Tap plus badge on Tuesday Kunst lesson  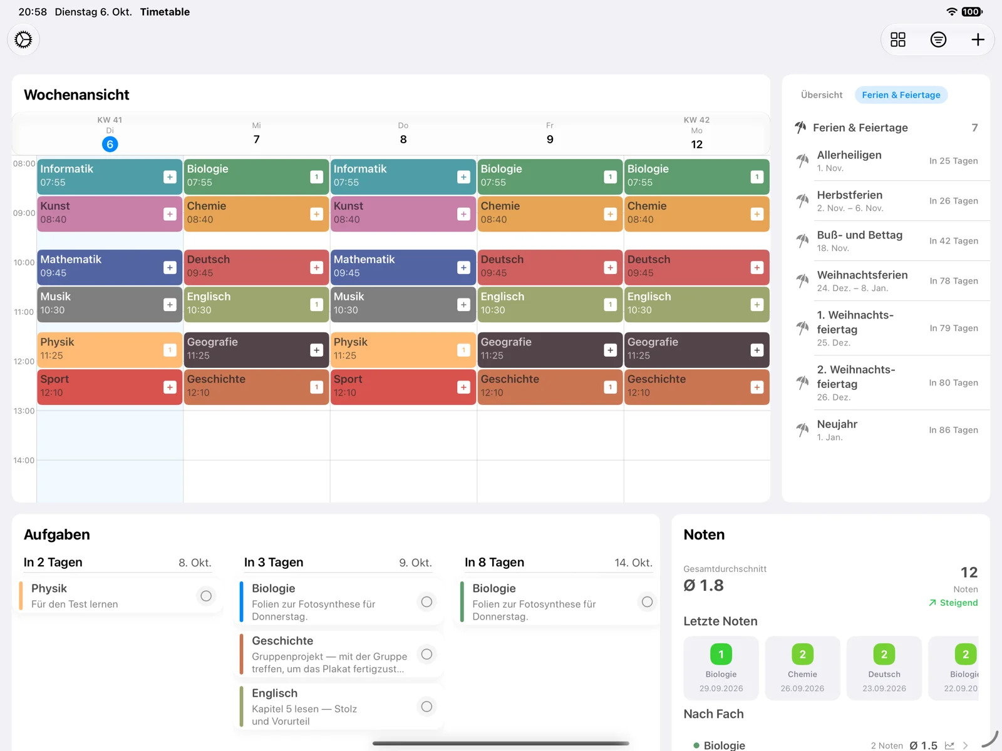170,214
